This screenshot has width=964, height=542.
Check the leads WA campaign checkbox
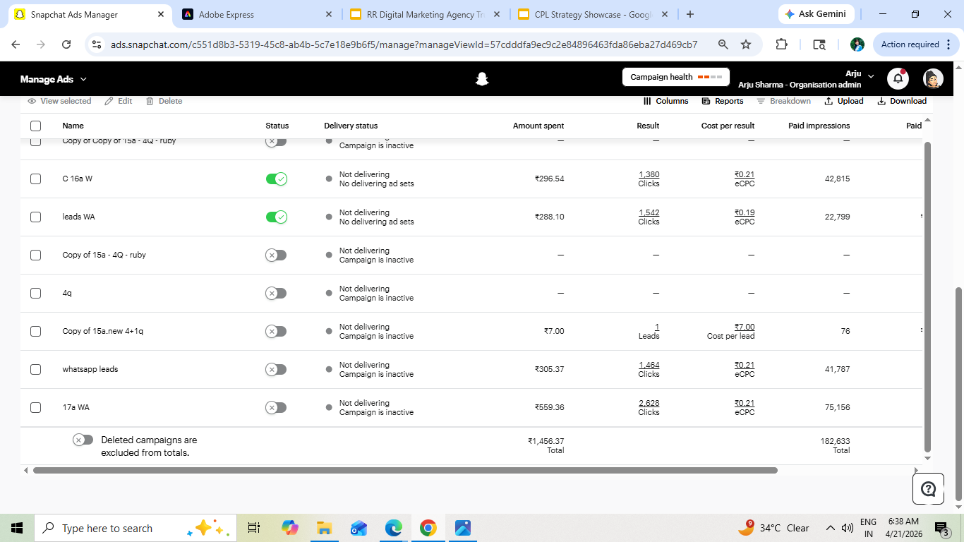coord(35,217)
